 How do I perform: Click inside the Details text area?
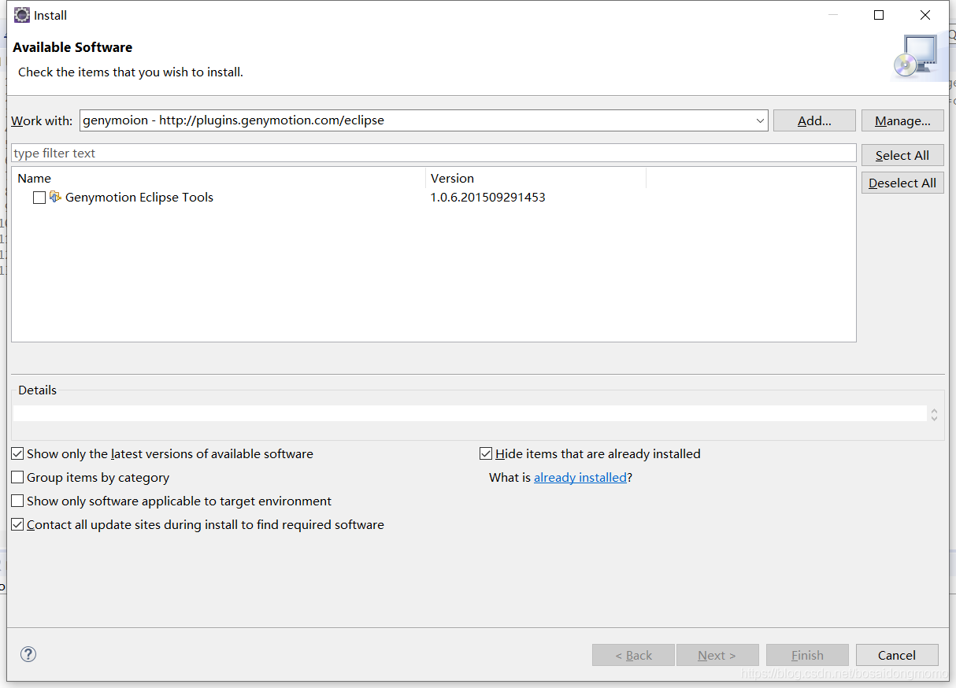[x=469, y=413]
